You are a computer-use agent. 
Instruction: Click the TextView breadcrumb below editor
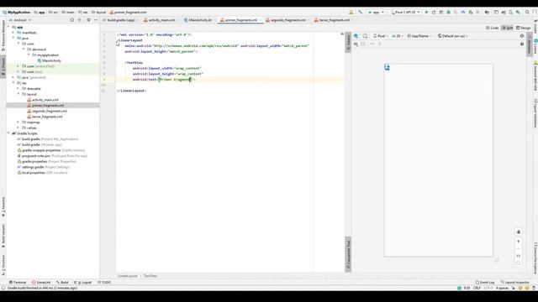[x=150, y=276]
